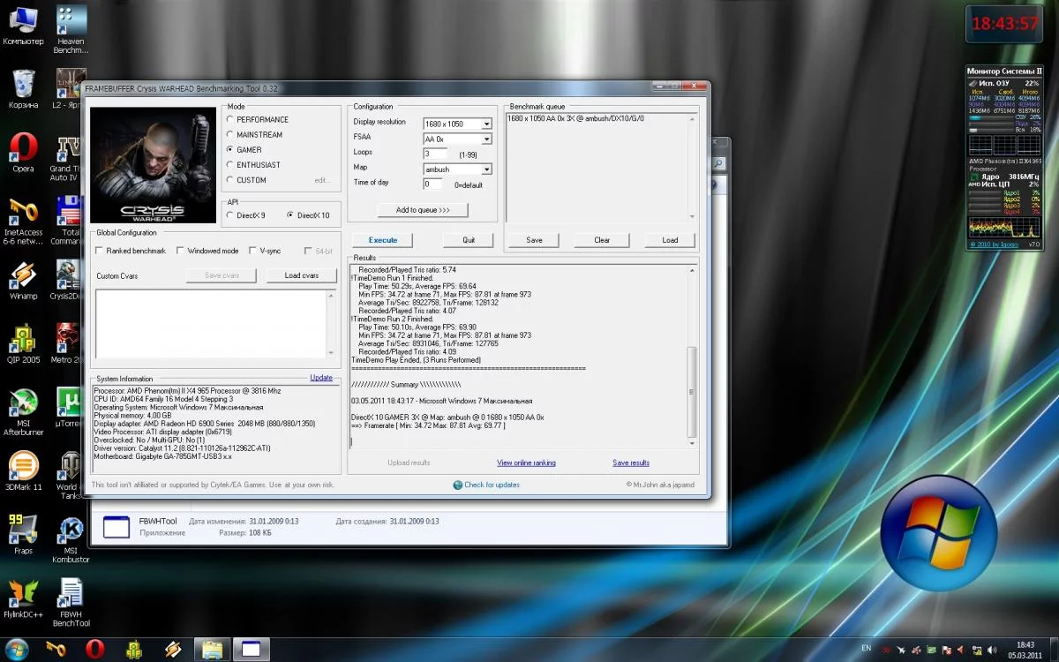Open the Recycle Bin icon

click(x=23, y=84)
